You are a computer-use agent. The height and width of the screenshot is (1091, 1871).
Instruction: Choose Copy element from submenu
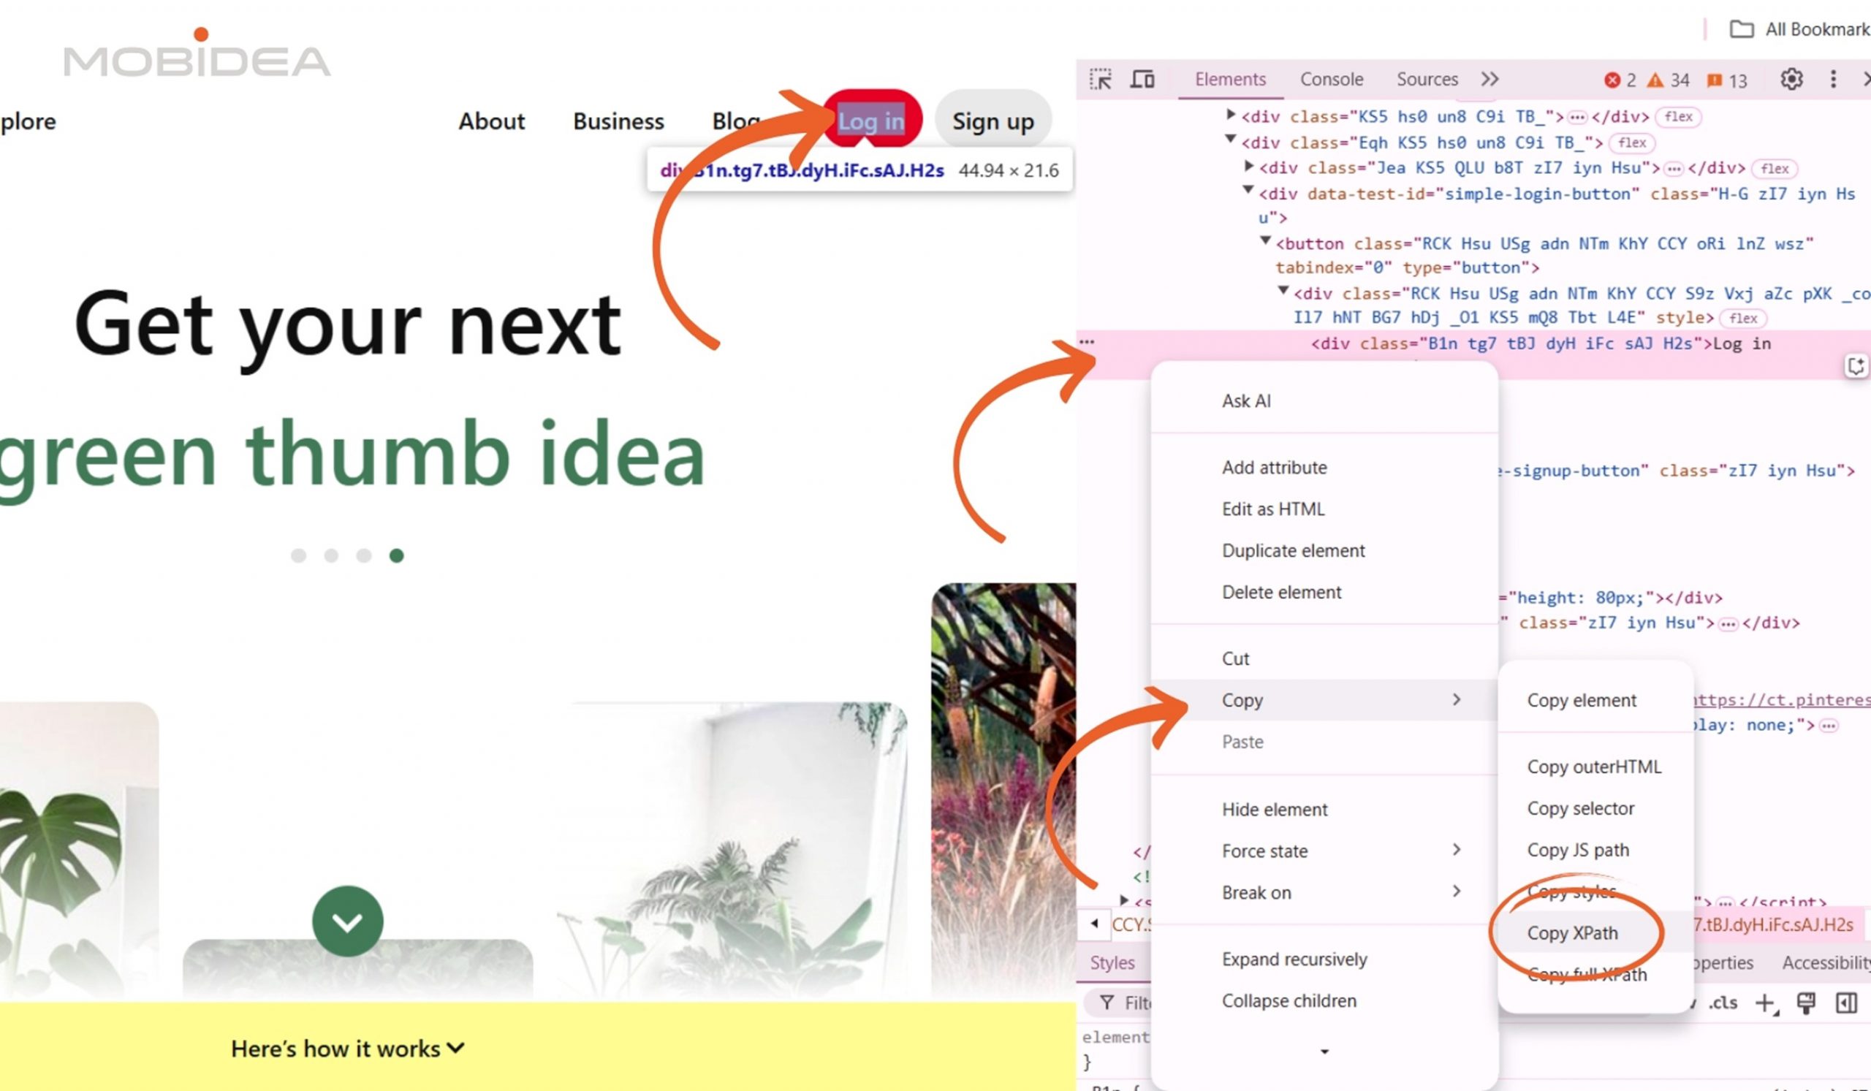tap(1595, 700)
